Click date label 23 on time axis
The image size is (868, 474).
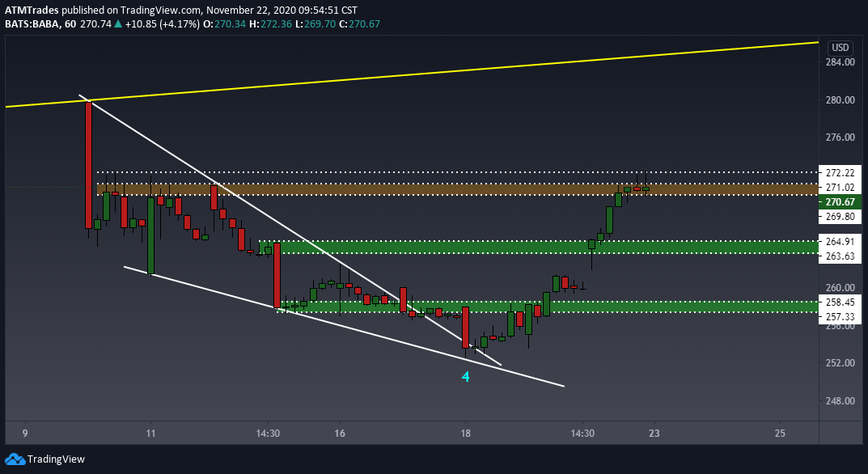tap(654, 434)
